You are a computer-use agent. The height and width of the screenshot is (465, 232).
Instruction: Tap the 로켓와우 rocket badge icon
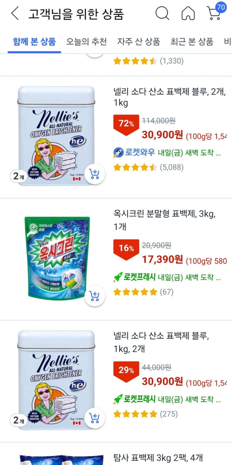(118, 153)
